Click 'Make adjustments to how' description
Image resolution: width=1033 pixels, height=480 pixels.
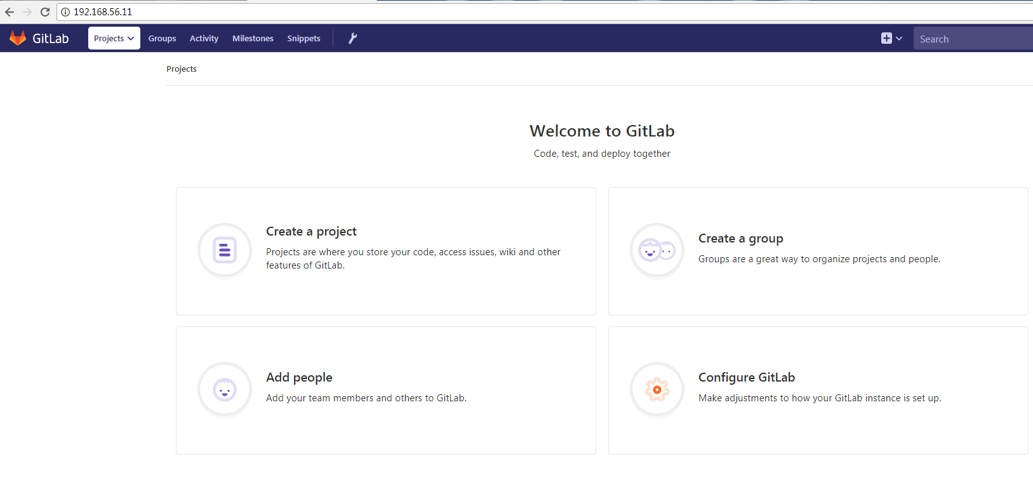pos(820,398)
